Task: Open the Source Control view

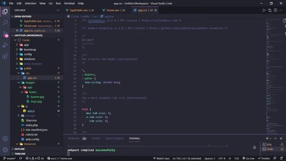Action: click(5, 34)
